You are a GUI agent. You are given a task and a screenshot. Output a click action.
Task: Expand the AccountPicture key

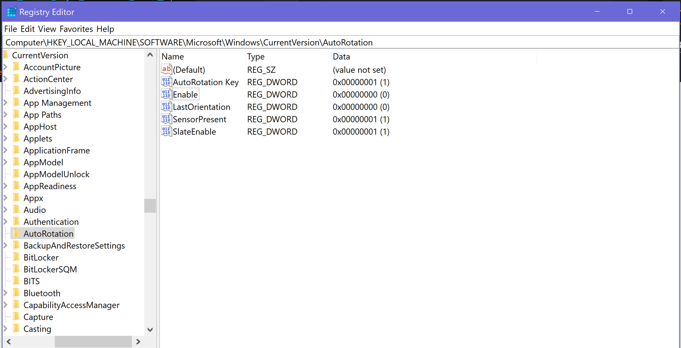pos(5,67)
